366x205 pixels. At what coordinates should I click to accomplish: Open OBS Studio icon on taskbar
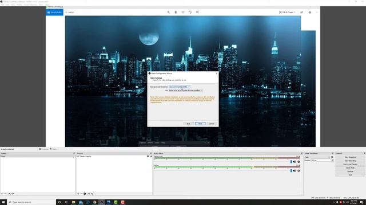coord(102,202)
